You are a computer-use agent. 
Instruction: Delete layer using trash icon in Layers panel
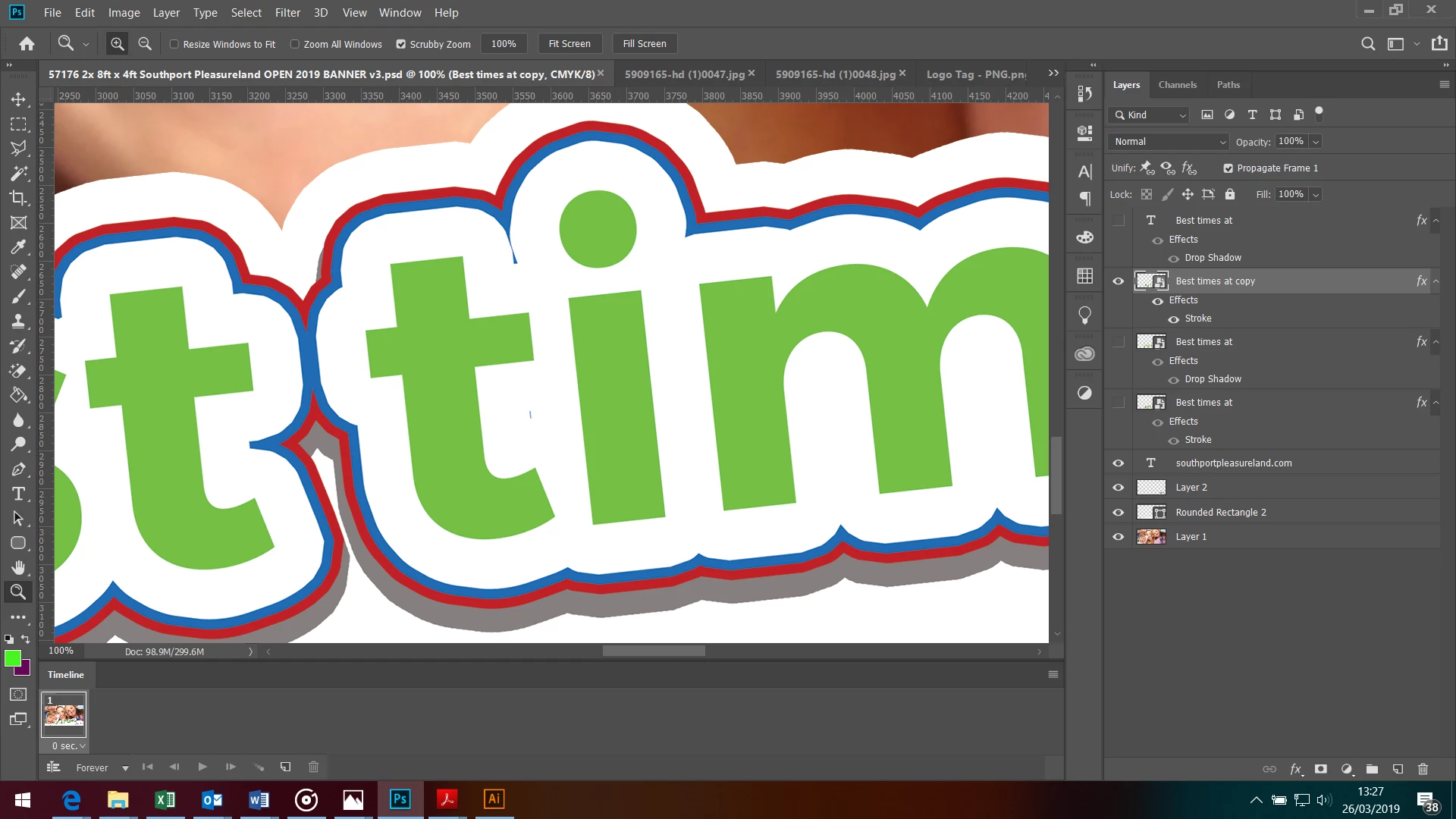coord(1423,769)
